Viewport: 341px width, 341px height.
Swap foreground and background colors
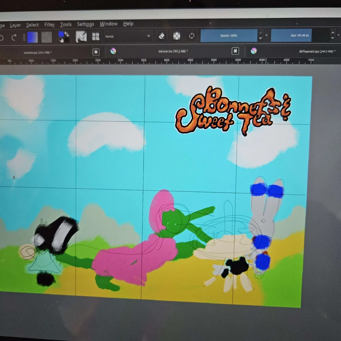click(x=67, y=34)
